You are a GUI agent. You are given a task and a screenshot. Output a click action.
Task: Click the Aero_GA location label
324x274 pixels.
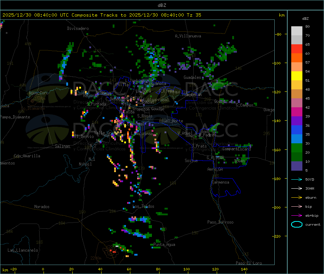[x=215, y=169]
